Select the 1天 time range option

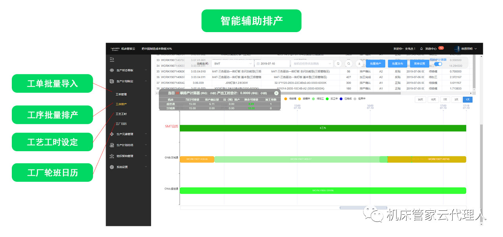coord(468,100)
